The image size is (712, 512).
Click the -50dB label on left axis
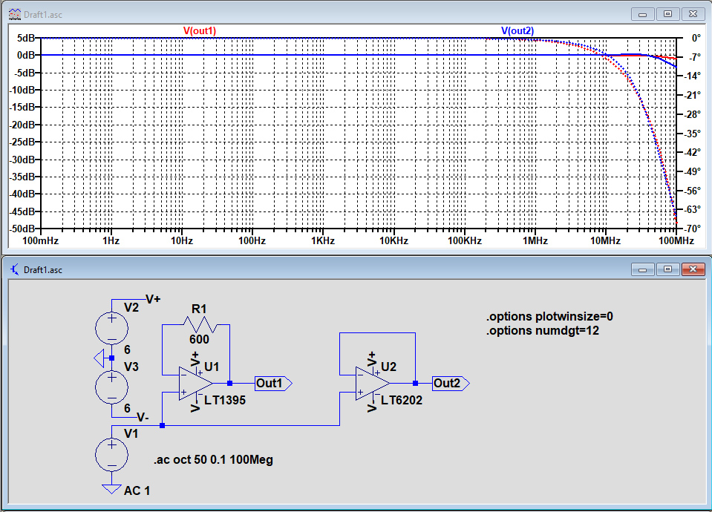coord(22,229)
